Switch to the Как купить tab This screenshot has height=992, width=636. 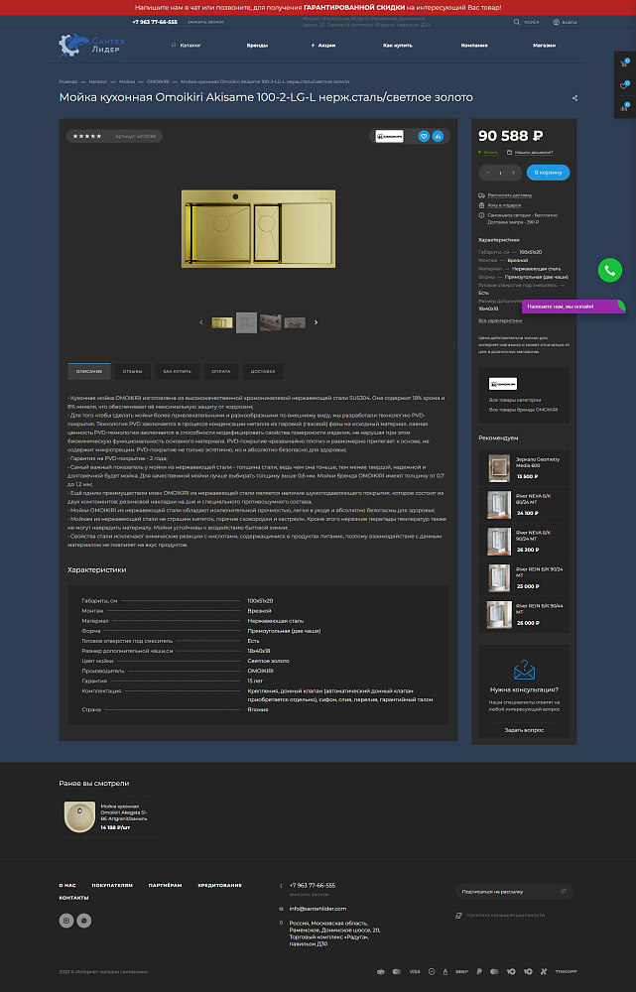tap(178, 371)
